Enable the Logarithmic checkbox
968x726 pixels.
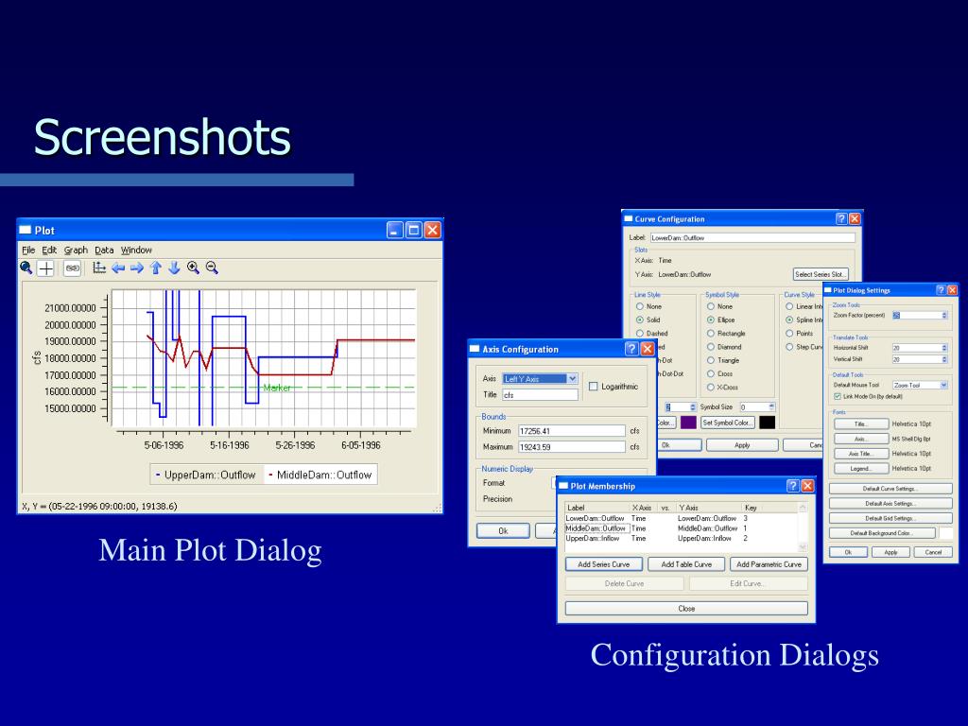tap(594, 386)
